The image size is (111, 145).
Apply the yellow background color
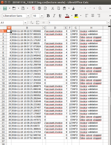point(76,16)
